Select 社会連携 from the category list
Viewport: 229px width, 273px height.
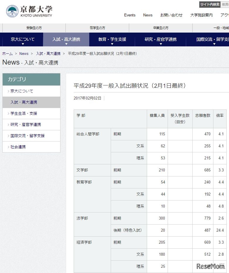tap(18, 147)
